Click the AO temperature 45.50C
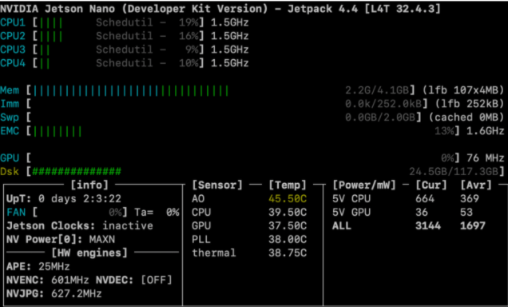The image size is (508, 307). 288,198
